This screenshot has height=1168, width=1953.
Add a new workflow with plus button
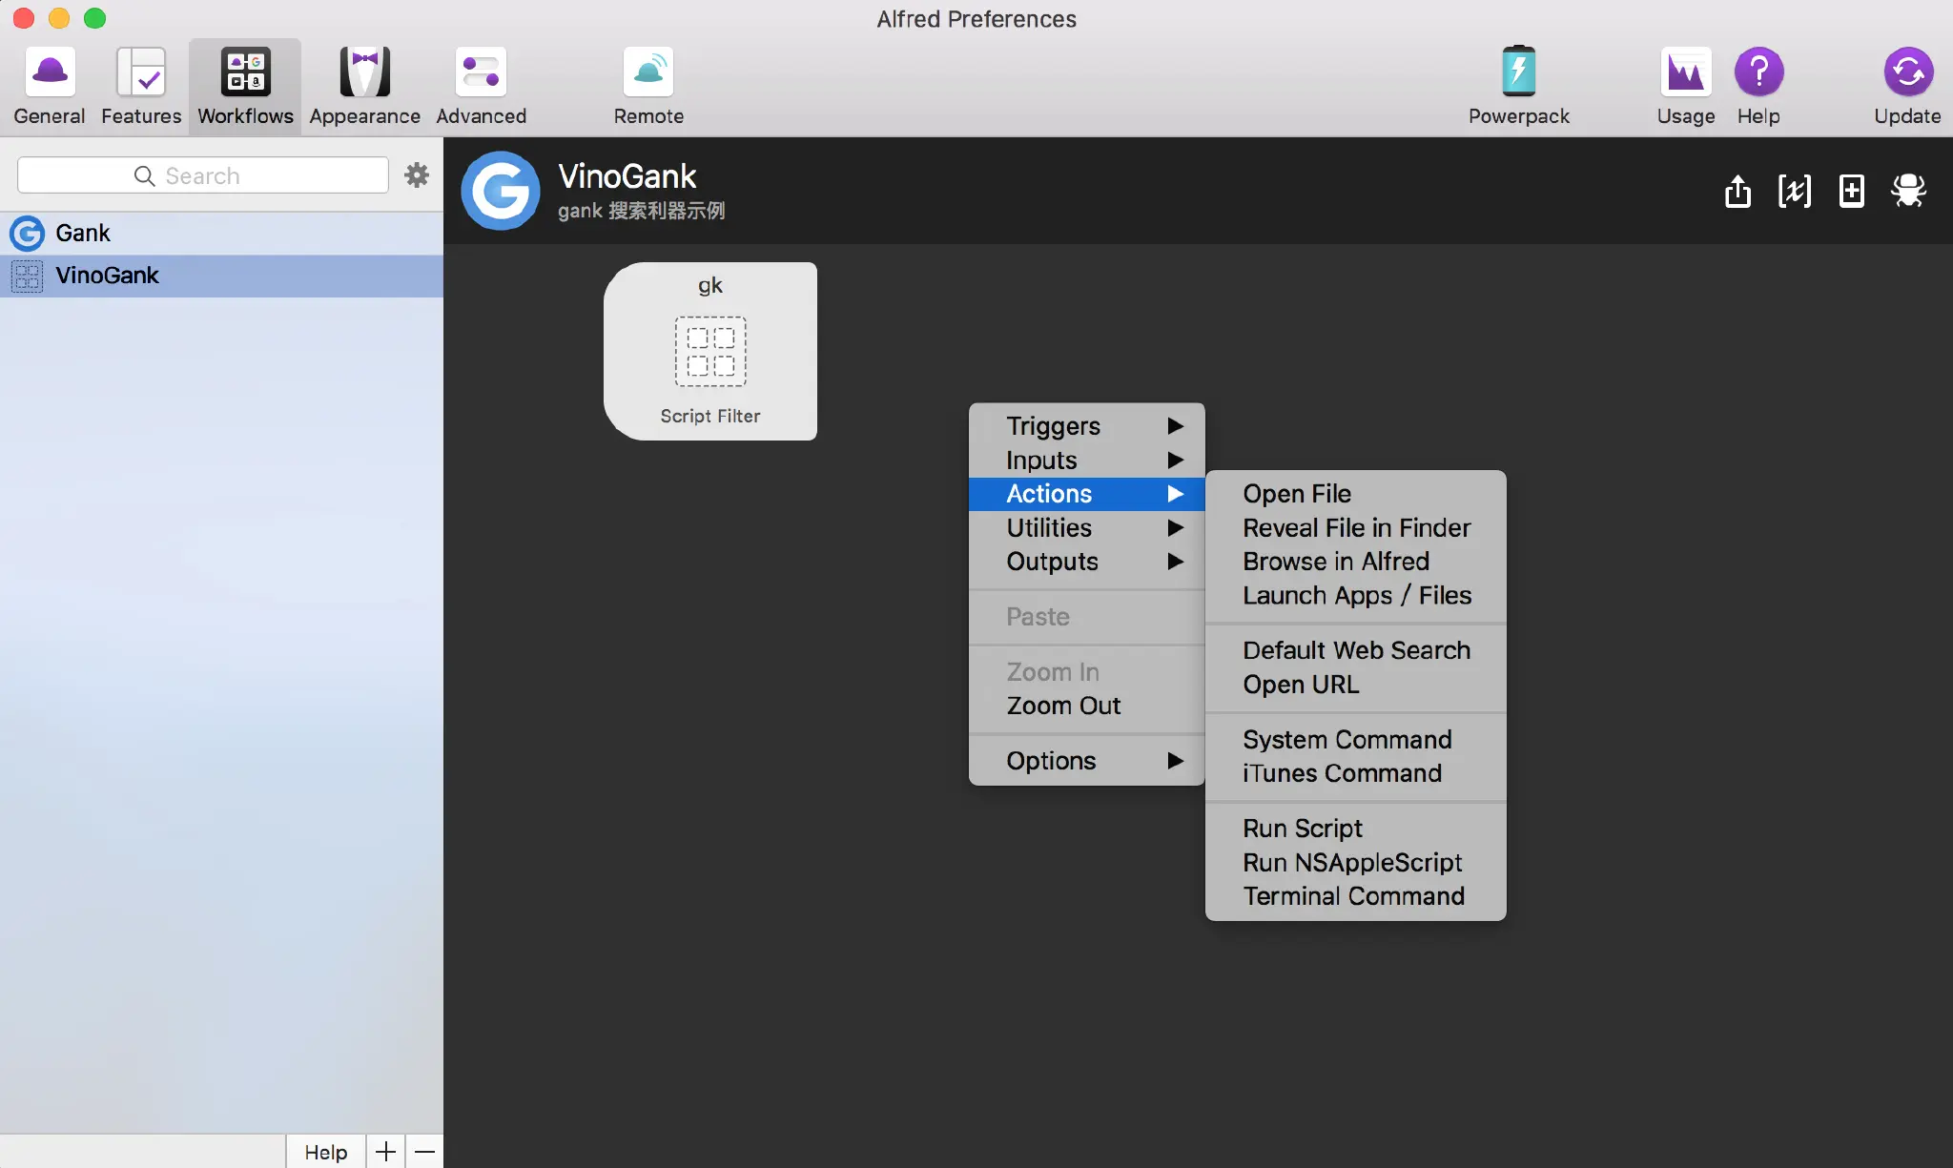(x=385, y=1152)
